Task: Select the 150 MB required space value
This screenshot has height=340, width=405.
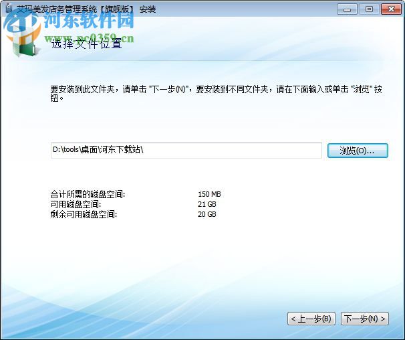Action: [x=209, y=194]
